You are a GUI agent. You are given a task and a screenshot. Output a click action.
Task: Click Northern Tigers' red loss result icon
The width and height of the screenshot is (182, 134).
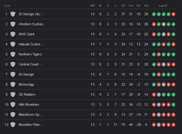coord(159,55)
